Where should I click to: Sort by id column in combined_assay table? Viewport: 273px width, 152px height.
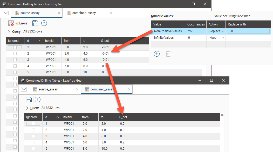point(52,117)
